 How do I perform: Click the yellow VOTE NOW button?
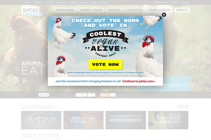(105, 64)
